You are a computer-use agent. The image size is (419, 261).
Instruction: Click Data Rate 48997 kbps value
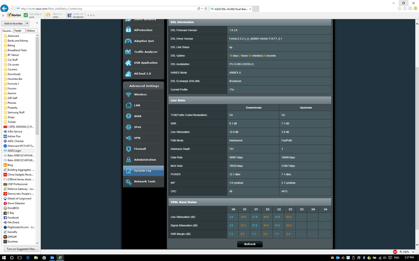click(x=236, y=157)
